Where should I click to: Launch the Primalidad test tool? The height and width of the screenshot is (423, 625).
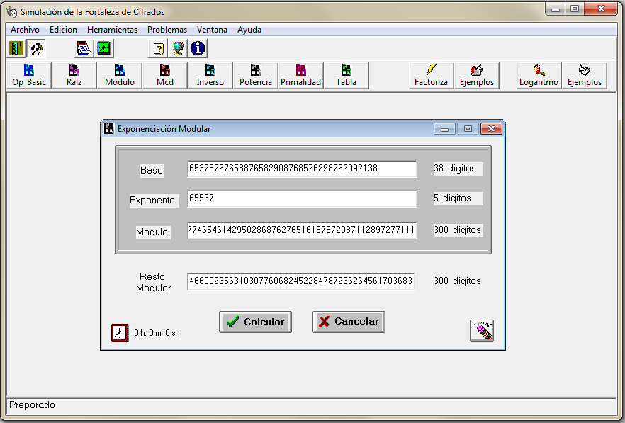[x=300, y=76]
